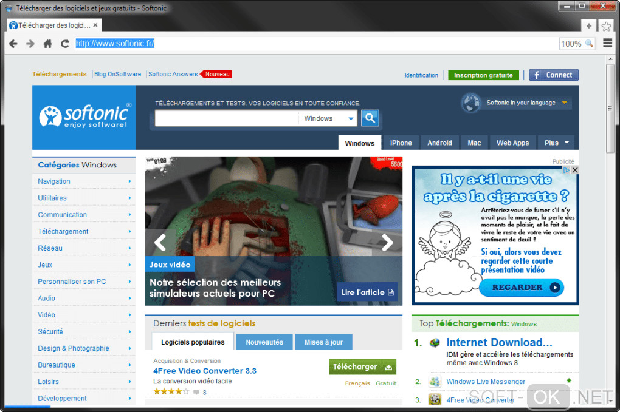Image resolution: width=620 pixels, height=412 pixels.
Task: Click the REGARDER ad button
Action: coord(521,287)
